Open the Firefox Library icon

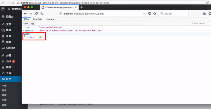tap(205, 13)
